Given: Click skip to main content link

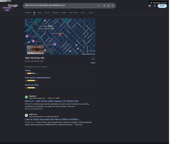Looking at the screenshot, I should (x=7, y=9).
